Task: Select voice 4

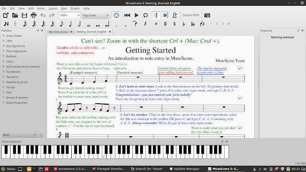Action: point(229,23)
